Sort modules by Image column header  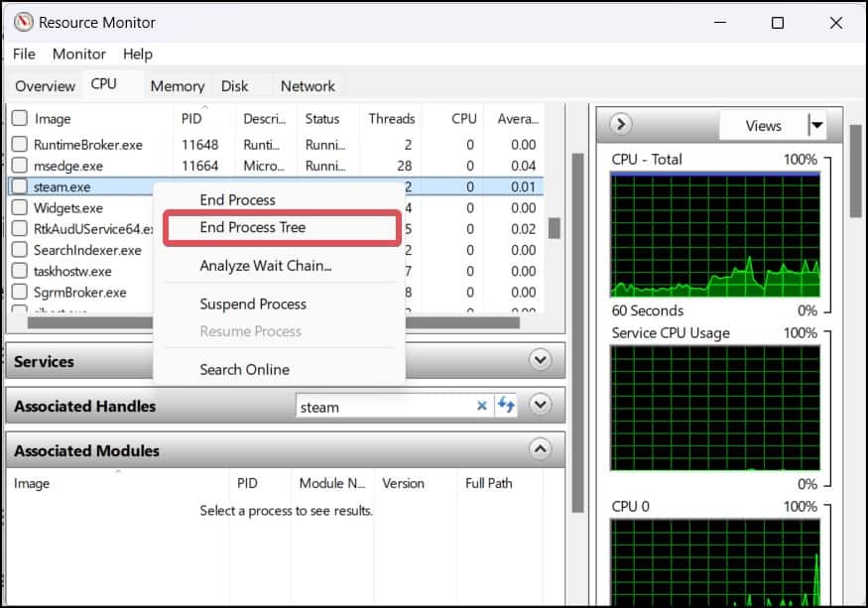[x=32, y=483]
